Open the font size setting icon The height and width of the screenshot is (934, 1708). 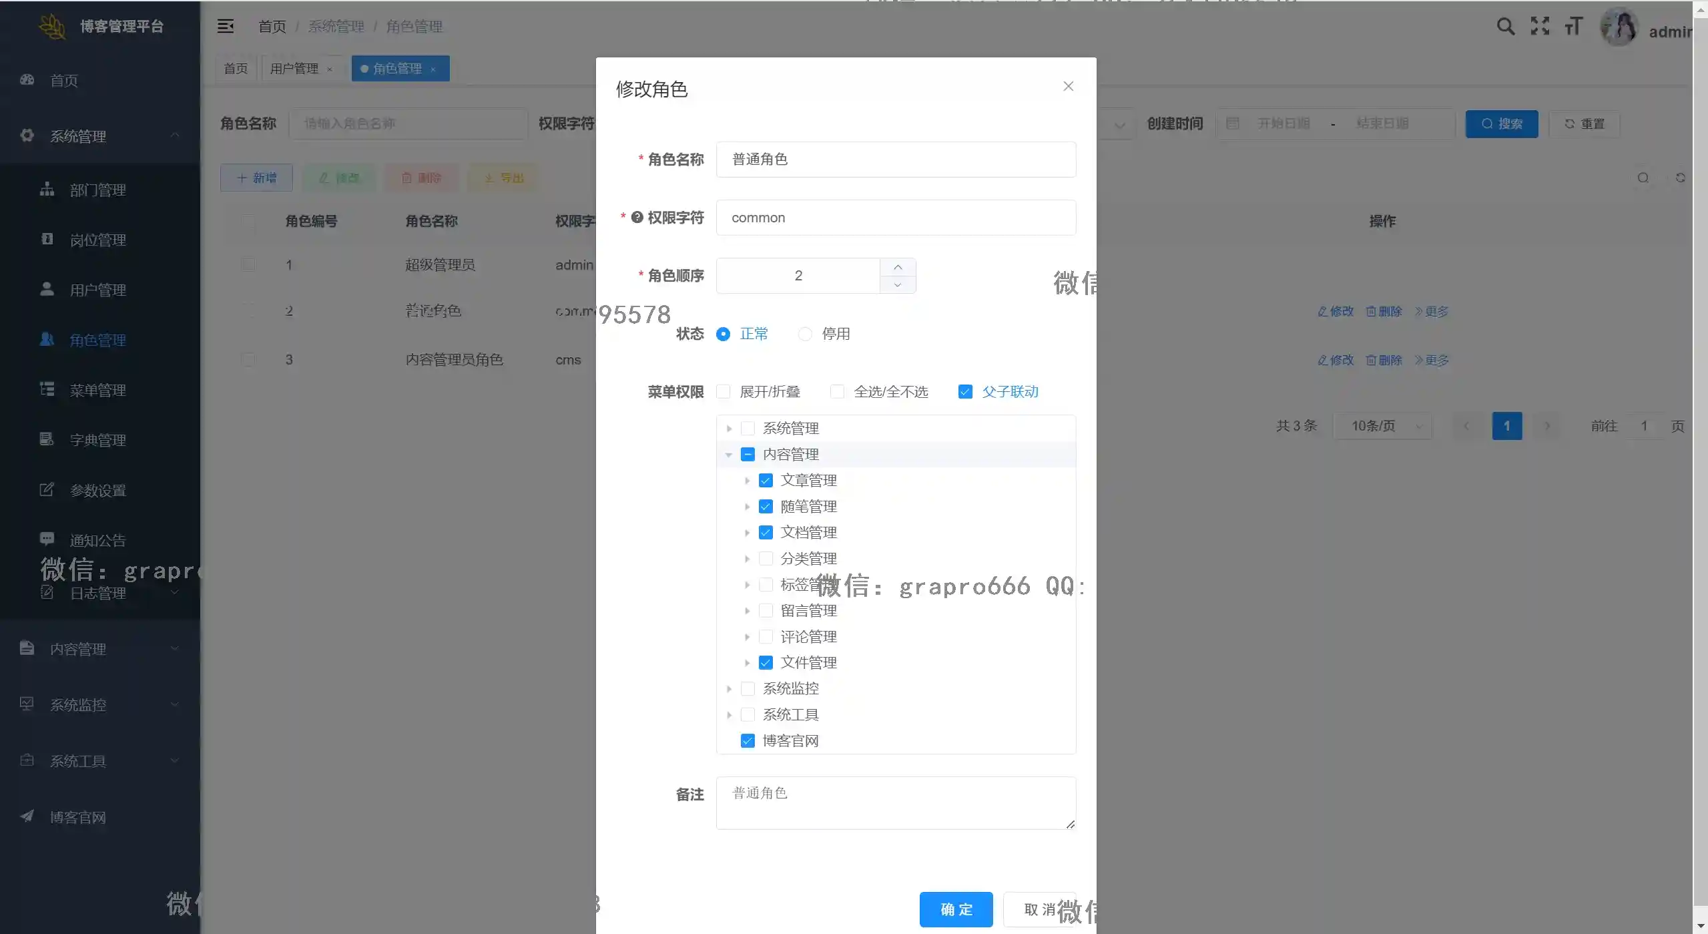[1573, 26]
